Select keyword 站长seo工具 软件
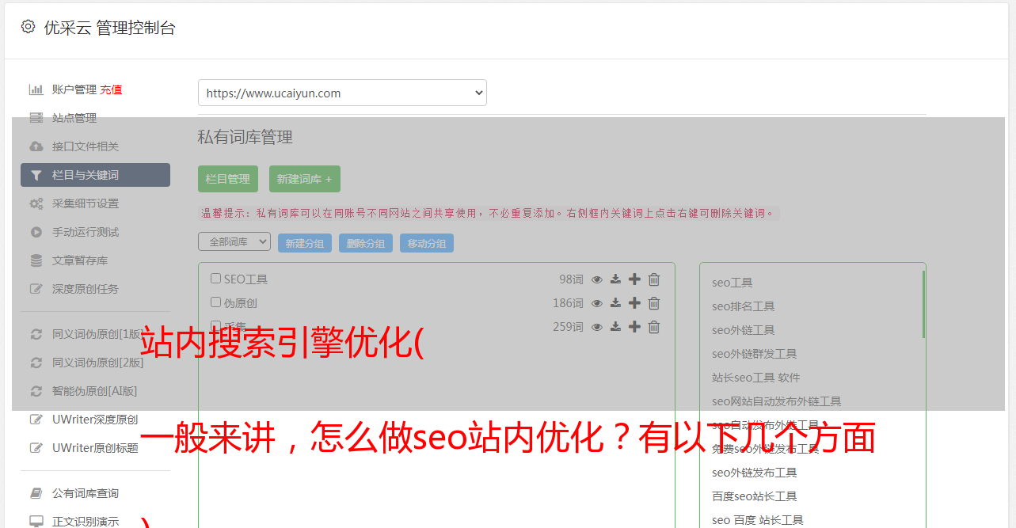The image size is (1016, 528). (756, 378)
